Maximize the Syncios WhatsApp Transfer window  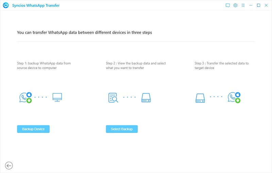coord(258,5)
